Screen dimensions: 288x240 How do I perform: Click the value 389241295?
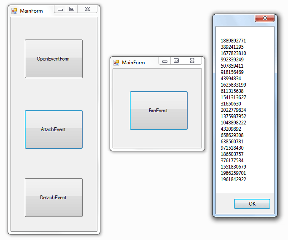coord(232,47)
